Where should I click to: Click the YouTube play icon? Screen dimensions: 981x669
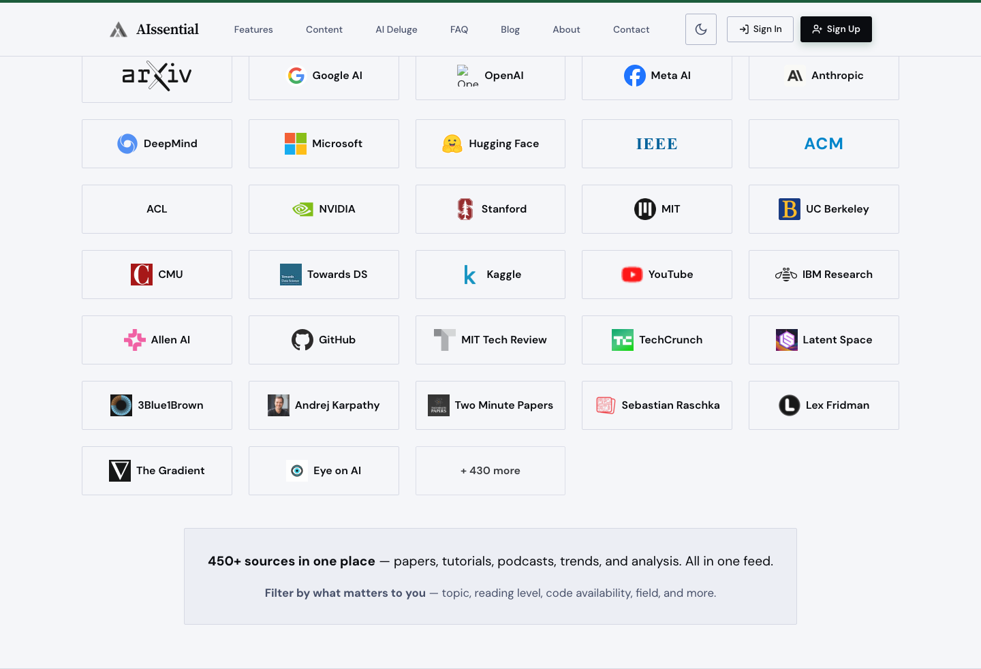[x=632, y=275]
